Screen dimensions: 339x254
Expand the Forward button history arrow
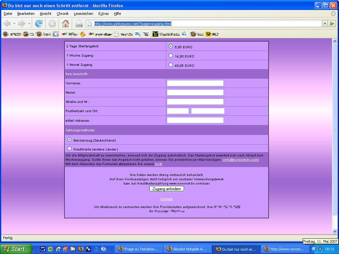[29, 23]
